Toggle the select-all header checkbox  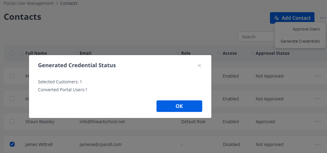click(12, 53)
